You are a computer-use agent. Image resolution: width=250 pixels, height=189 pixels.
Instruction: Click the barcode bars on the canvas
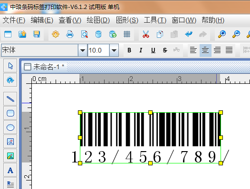(x=150, y=129)
